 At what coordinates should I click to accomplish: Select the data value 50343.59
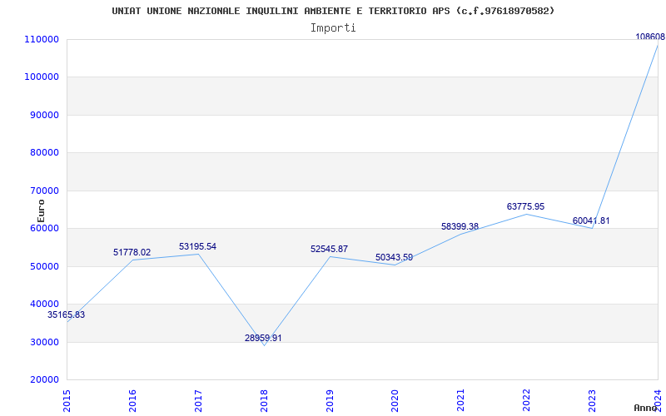point(394,257)
